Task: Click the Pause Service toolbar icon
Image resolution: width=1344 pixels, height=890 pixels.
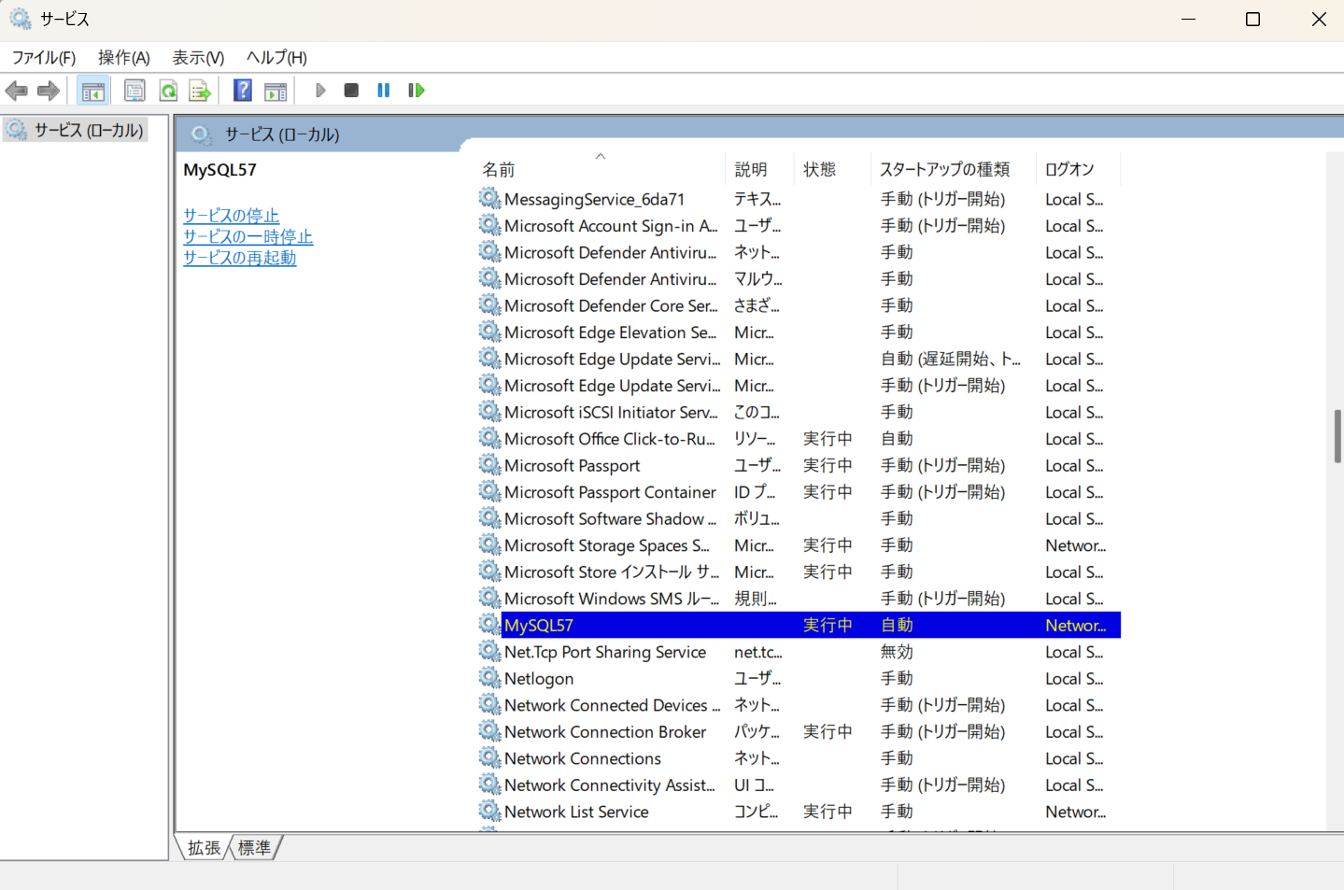Action: [383, 91]
